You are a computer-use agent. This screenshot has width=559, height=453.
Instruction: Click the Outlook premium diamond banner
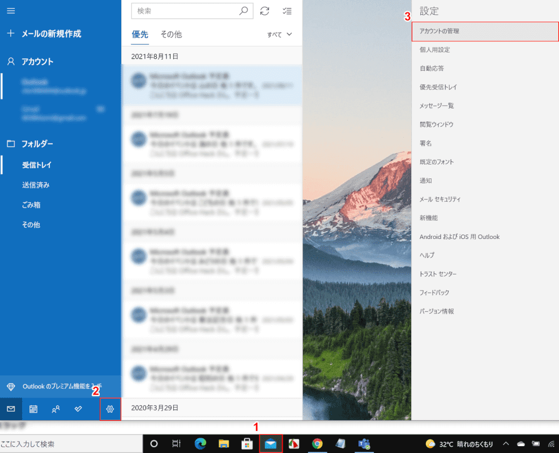click(61, 386)
